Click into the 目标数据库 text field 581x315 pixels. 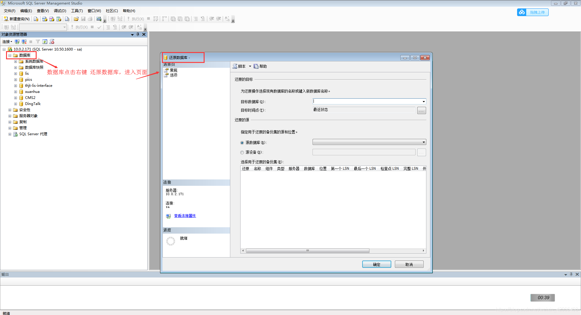tap(367, 101)
